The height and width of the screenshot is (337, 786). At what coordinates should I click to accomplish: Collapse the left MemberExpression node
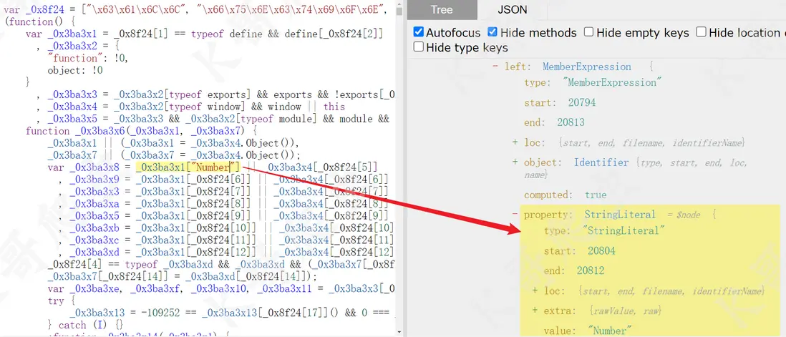pos(496,67)
